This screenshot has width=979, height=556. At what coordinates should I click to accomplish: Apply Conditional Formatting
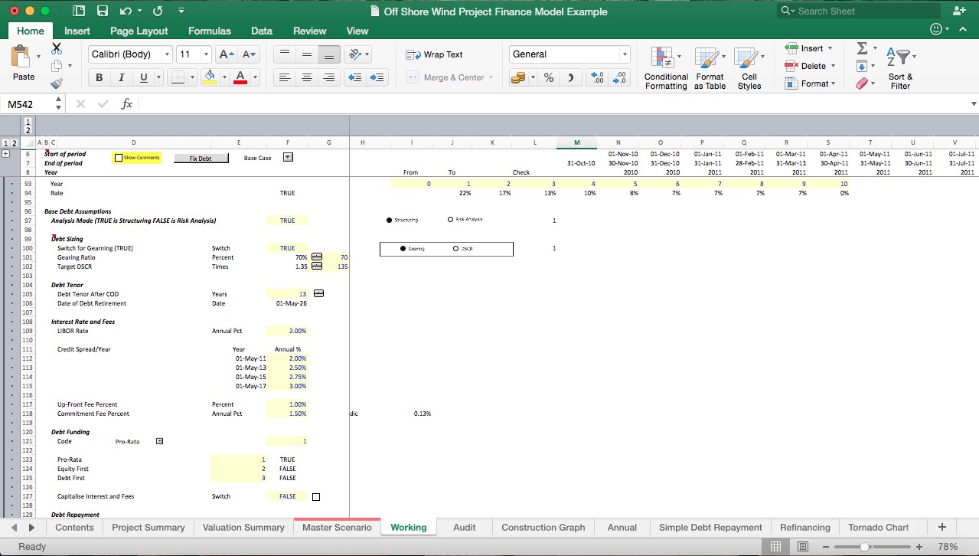665,67
